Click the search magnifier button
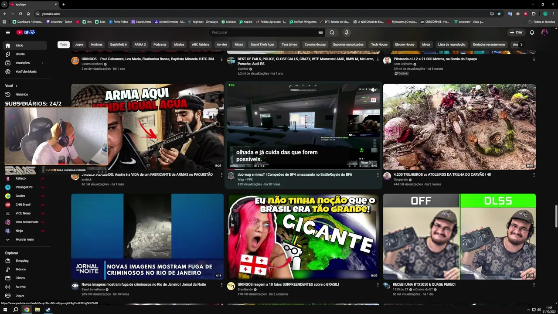The height and width of the screenshot is (314, 558). [x=332, y=32]
